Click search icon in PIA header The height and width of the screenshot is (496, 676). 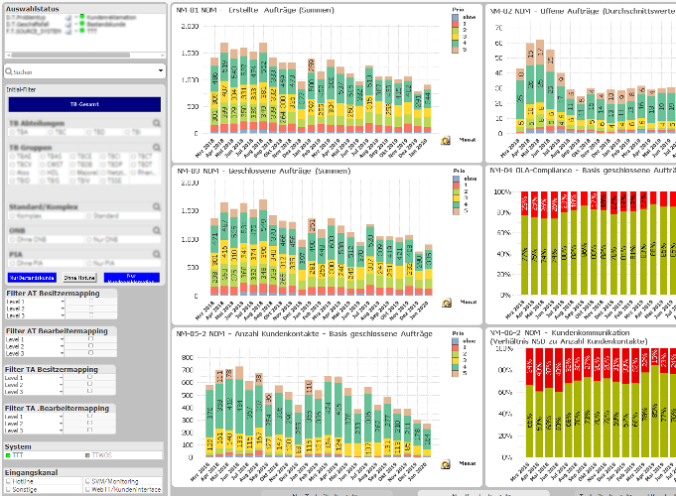(x=157, y=255)
